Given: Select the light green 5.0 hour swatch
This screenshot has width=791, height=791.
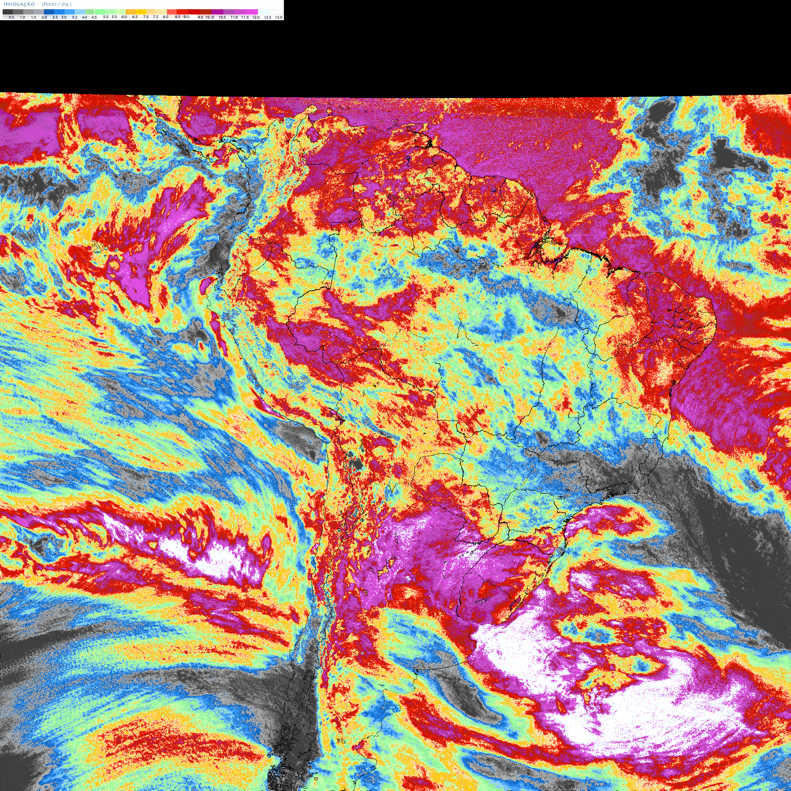Looking at the screenshot, I should pyautogui.click(x=100, y=12).
